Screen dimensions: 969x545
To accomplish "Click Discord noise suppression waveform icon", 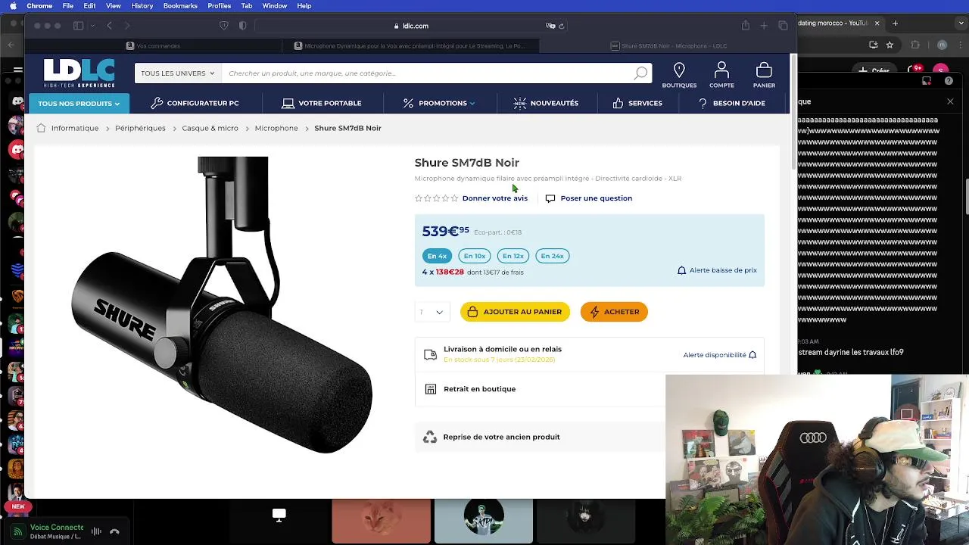I will click(x=96, y=531).
